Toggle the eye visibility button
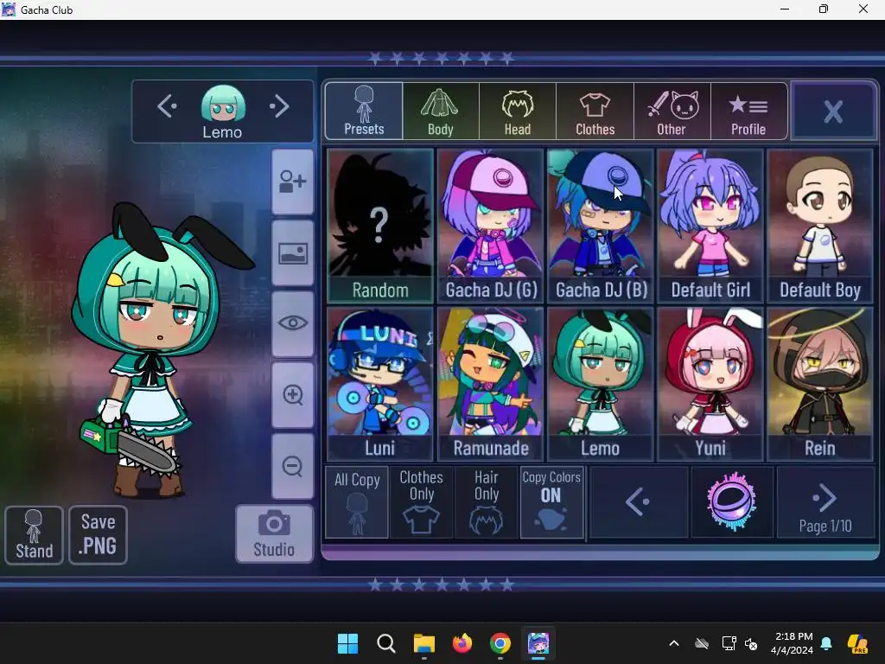Screen dimensions: 885x664 [x=292, y=323]
